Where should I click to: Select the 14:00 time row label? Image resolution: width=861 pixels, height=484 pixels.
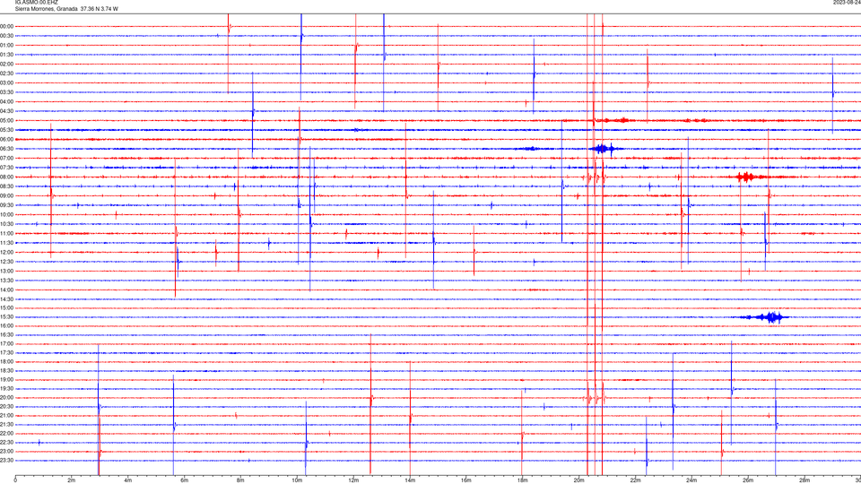pos(7,290)
